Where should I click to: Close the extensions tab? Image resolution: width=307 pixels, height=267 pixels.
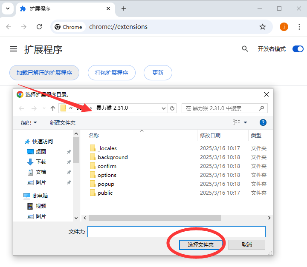click(108, 9)
